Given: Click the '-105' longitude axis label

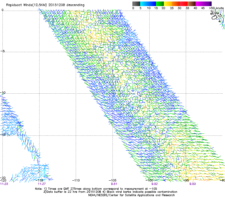Looking at the screenshot, I should pyautogui.click(x=112, y=180).
